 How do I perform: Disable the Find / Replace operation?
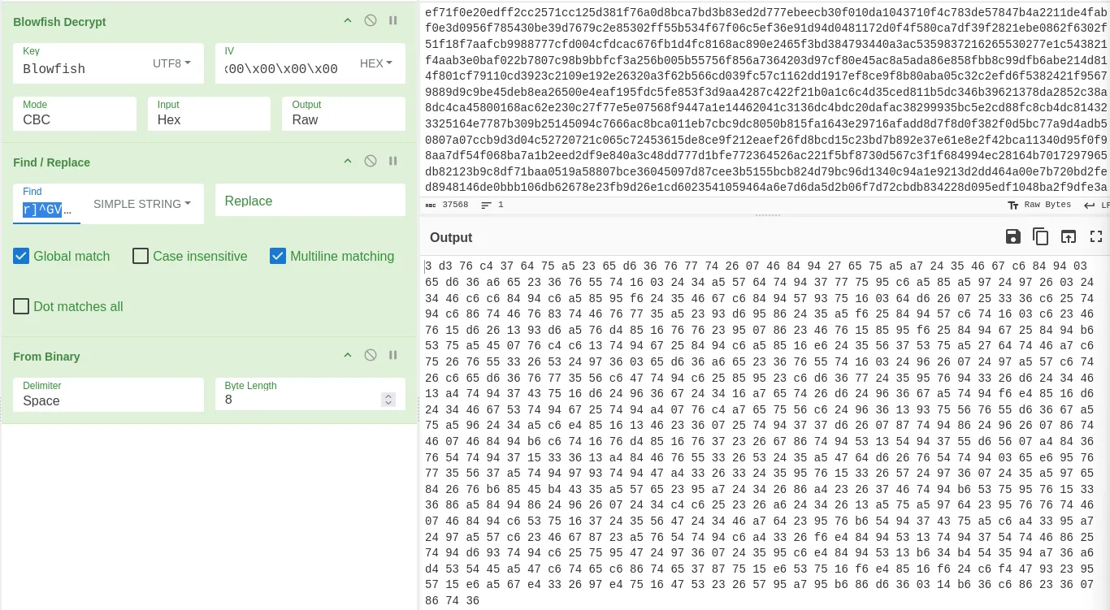tap(371, 162)
